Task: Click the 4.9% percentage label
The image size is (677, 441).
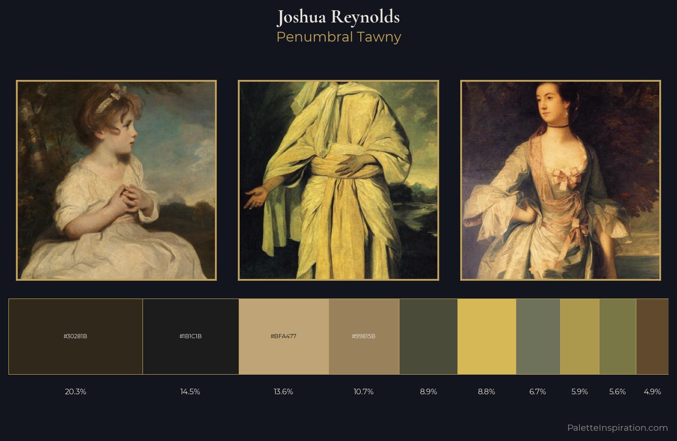Action: [652, 391]
